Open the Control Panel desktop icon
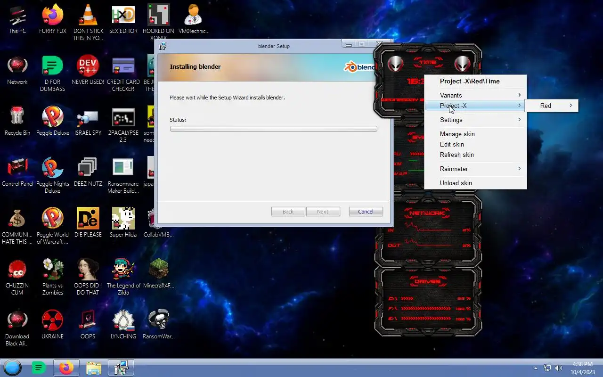Viewport: 603px width, 377px height. pyautogui.click(x=17, y=172)
